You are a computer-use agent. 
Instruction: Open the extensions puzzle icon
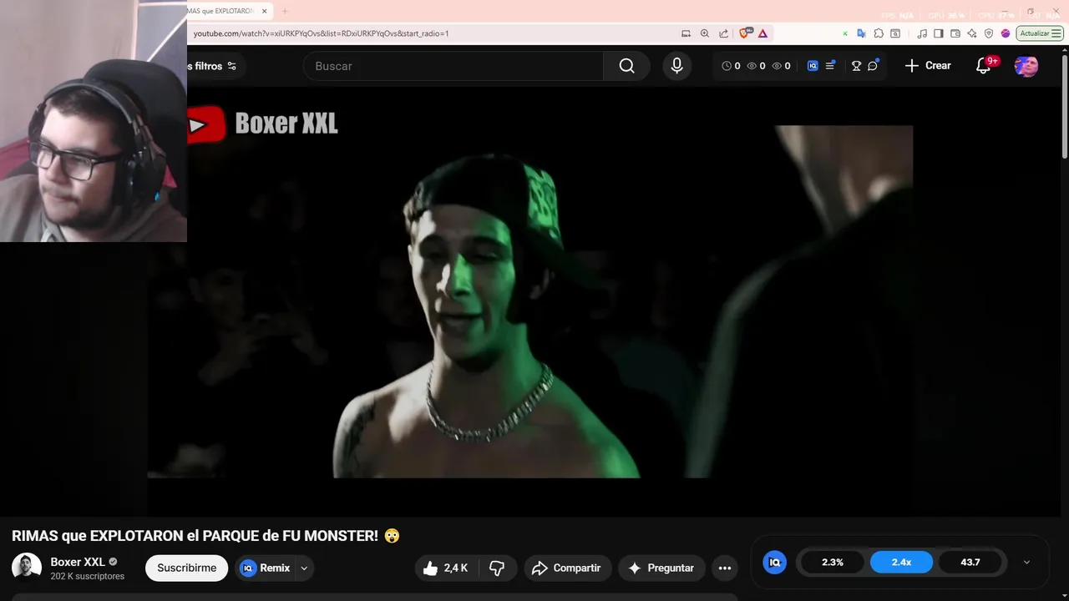879,33
